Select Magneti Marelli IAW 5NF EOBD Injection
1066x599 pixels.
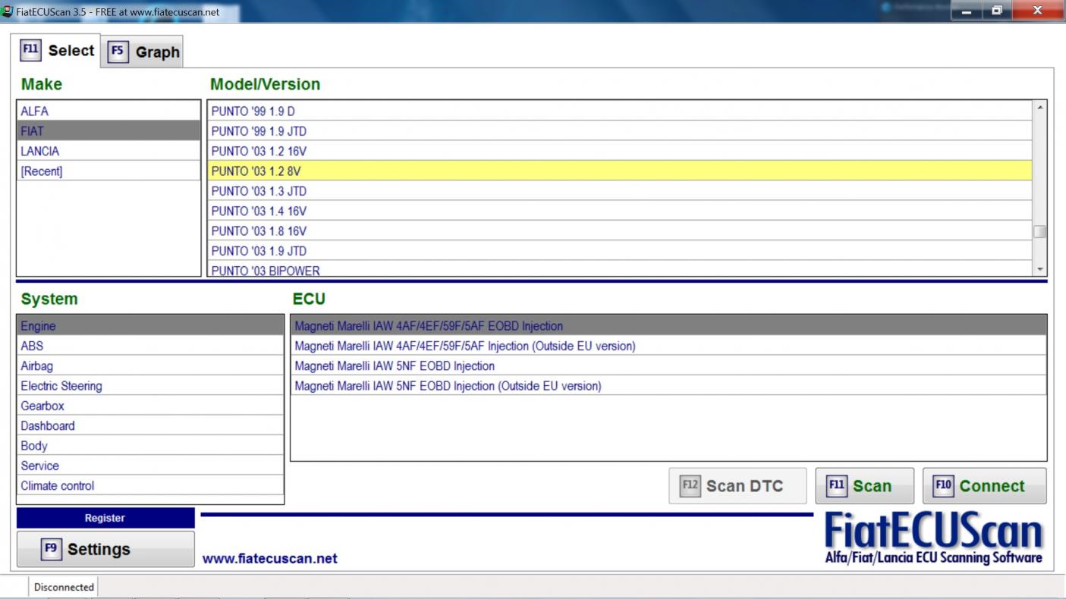click(x=395, y=366)
